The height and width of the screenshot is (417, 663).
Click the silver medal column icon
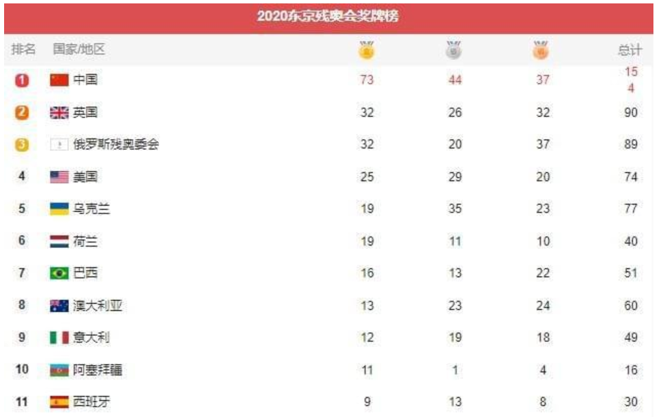(x=453, y=50)
